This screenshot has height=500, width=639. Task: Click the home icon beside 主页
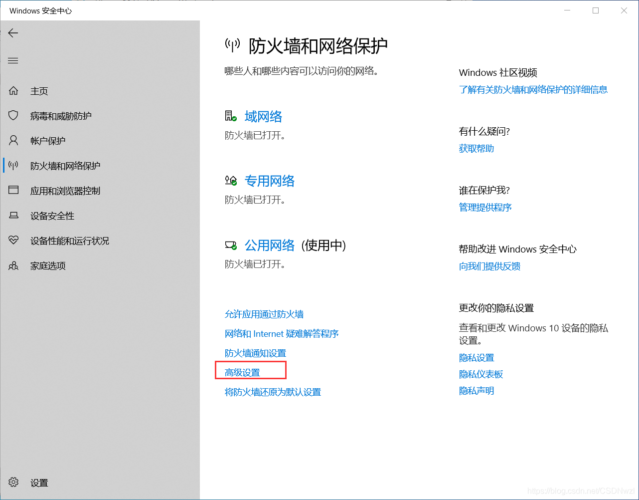13,91
